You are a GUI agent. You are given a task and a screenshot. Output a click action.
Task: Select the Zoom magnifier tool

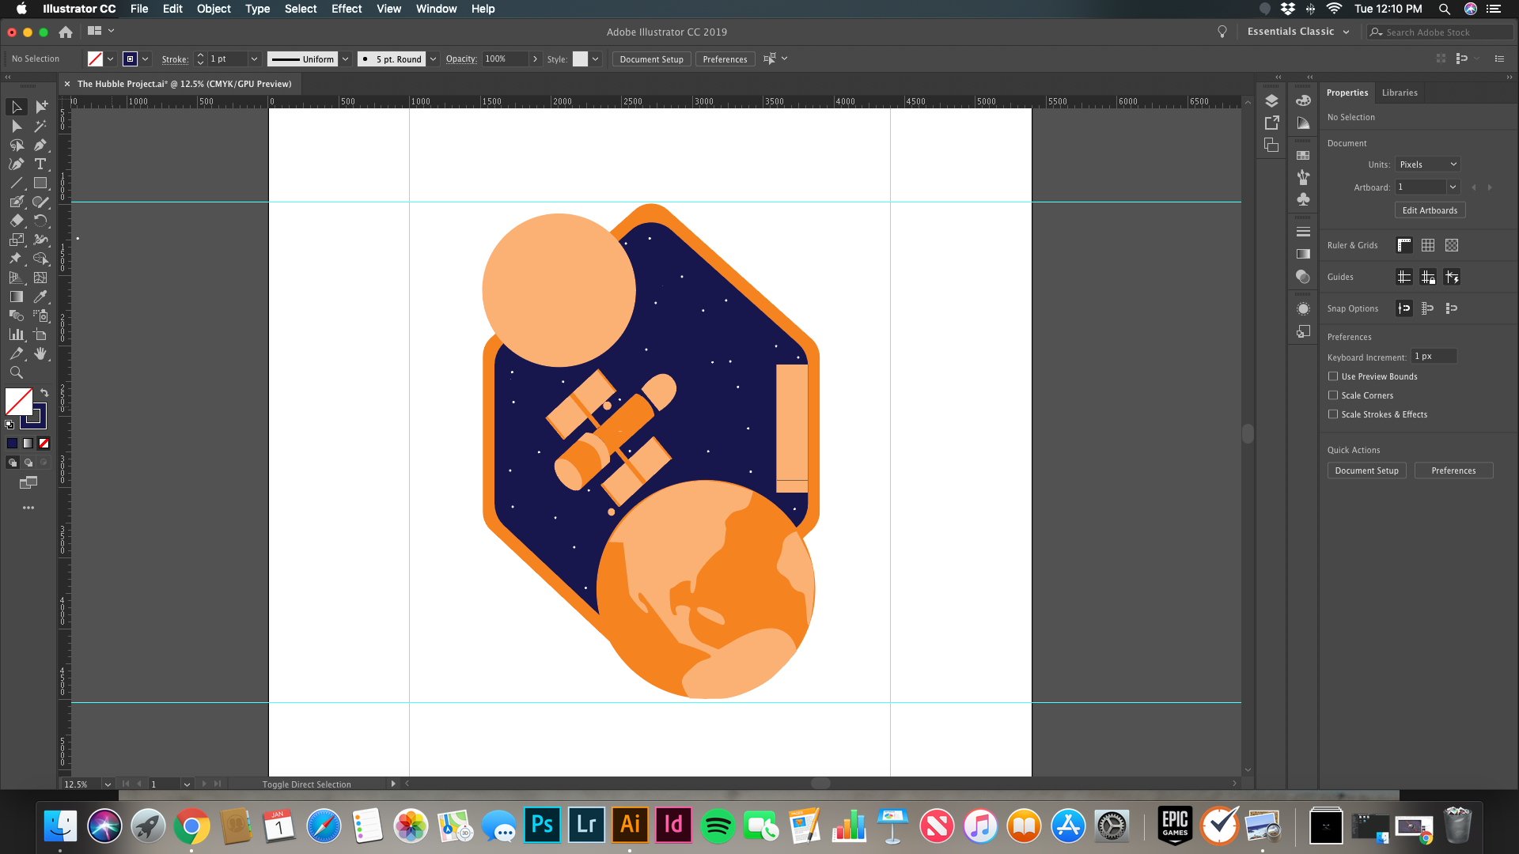point(17,372)
